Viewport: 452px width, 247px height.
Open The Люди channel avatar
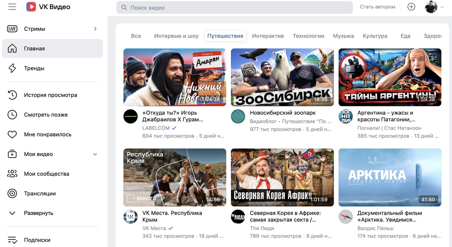238,217
